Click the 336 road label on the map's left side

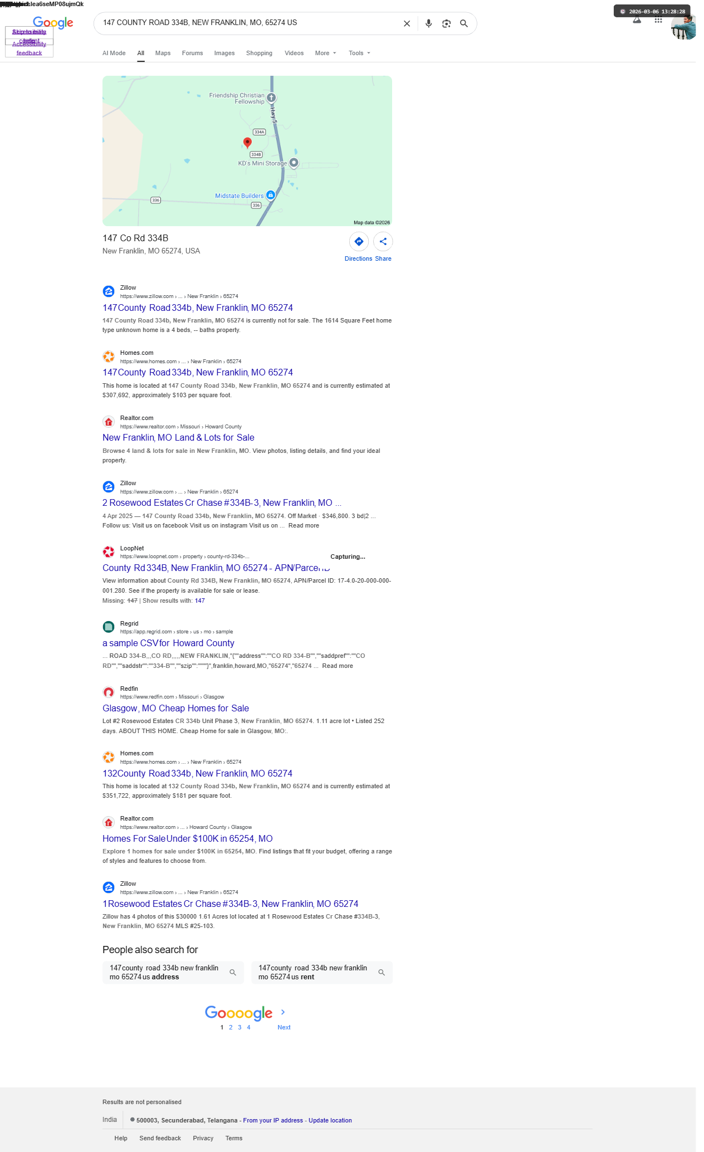[x=156, y=200]
